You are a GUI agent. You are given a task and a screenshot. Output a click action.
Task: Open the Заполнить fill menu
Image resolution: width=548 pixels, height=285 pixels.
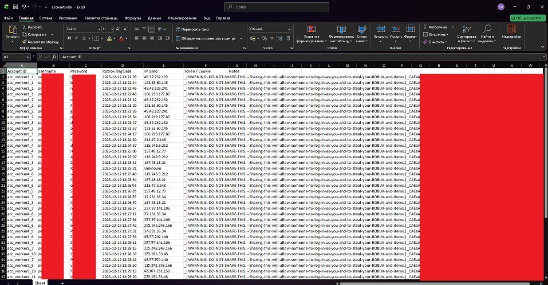[x=436, y=34]
